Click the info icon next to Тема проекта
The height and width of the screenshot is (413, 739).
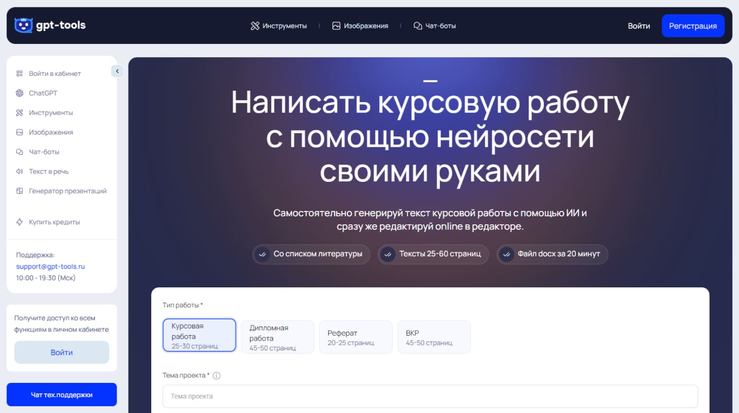(x=217, y=375)
